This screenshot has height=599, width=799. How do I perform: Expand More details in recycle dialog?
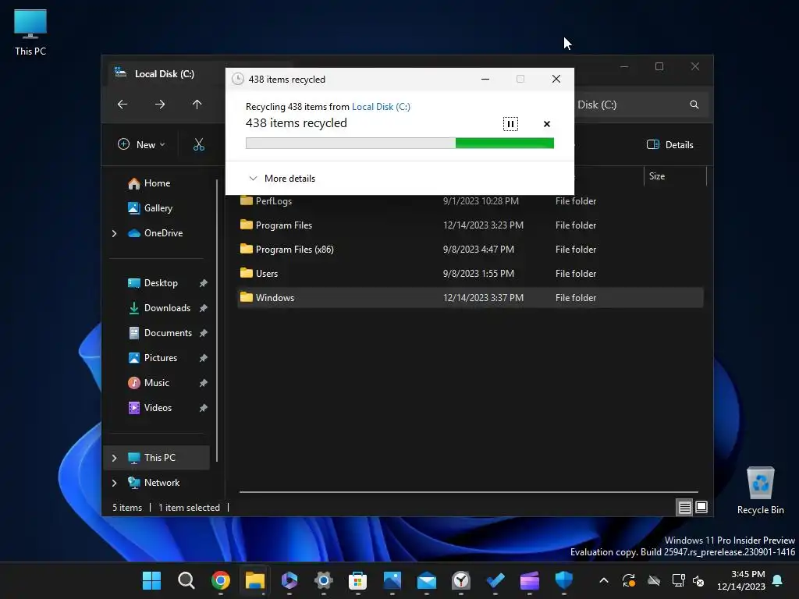(x=282, y=179)
